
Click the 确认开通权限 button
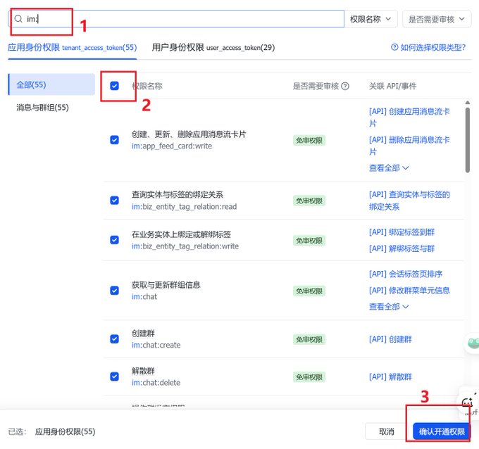[x=442, y=431]
